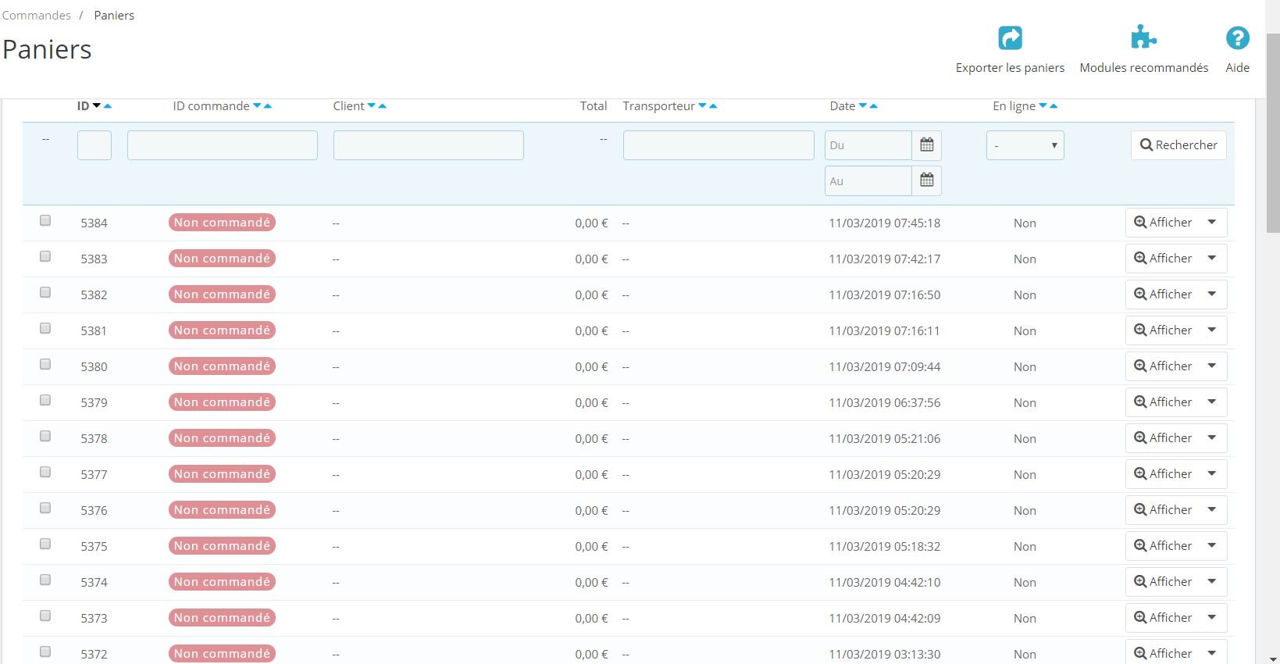Image resolution: width=1280 pixels, height=664 pixels.
Task: Go to Commandes breadcrumb
Action: tap(37, 15)
